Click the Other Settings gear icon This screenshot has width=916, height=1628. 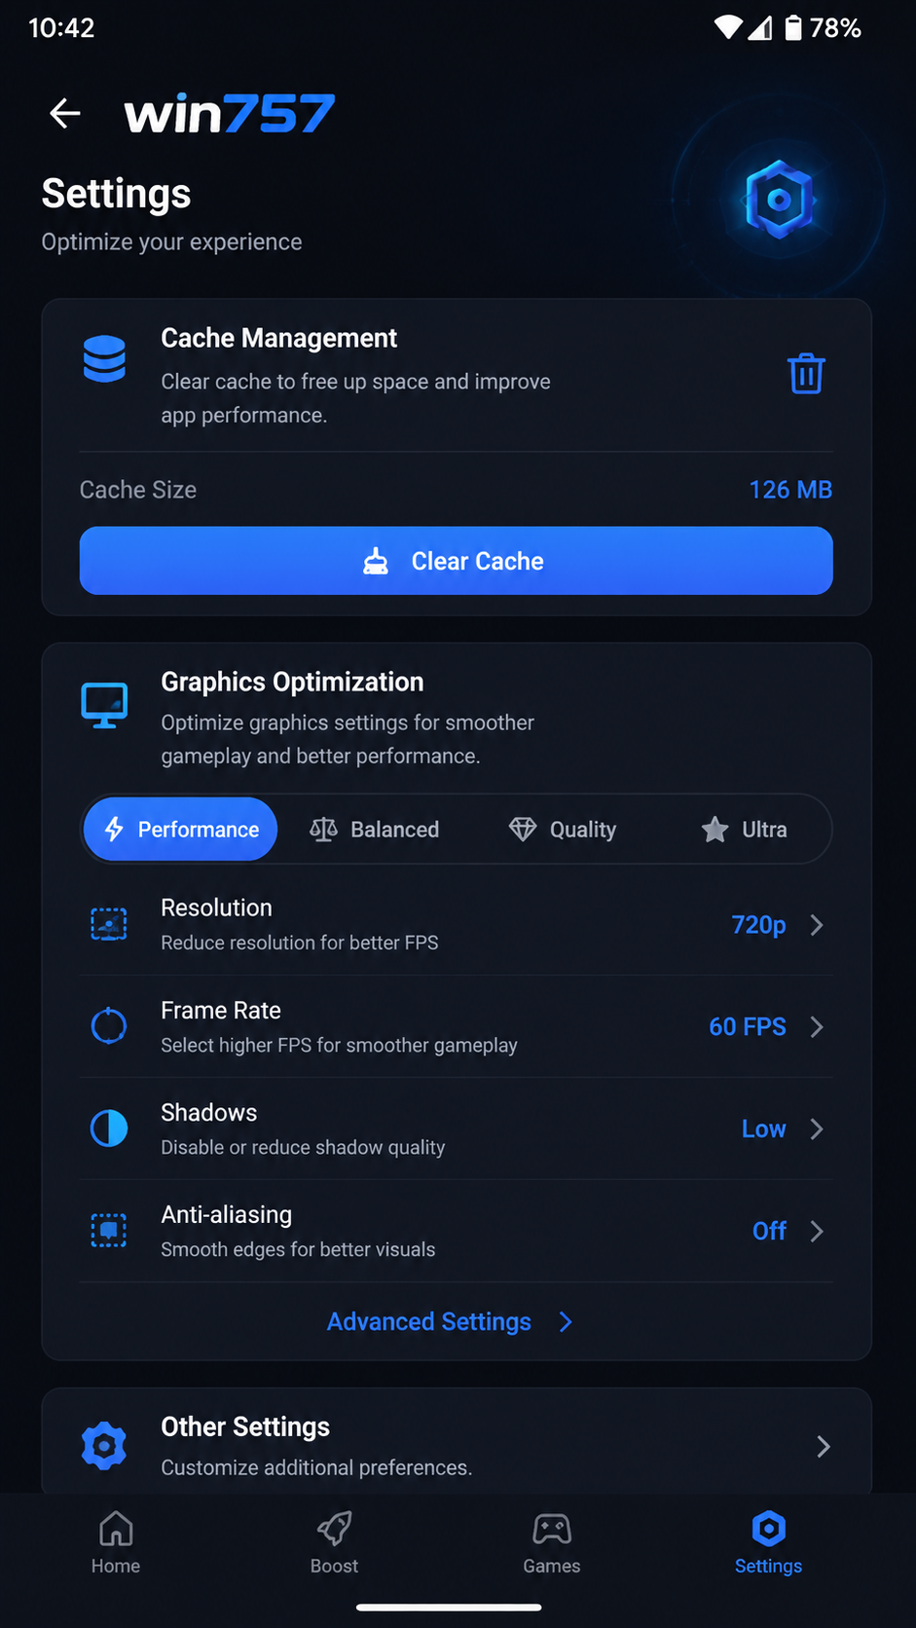click(104, 1446)
